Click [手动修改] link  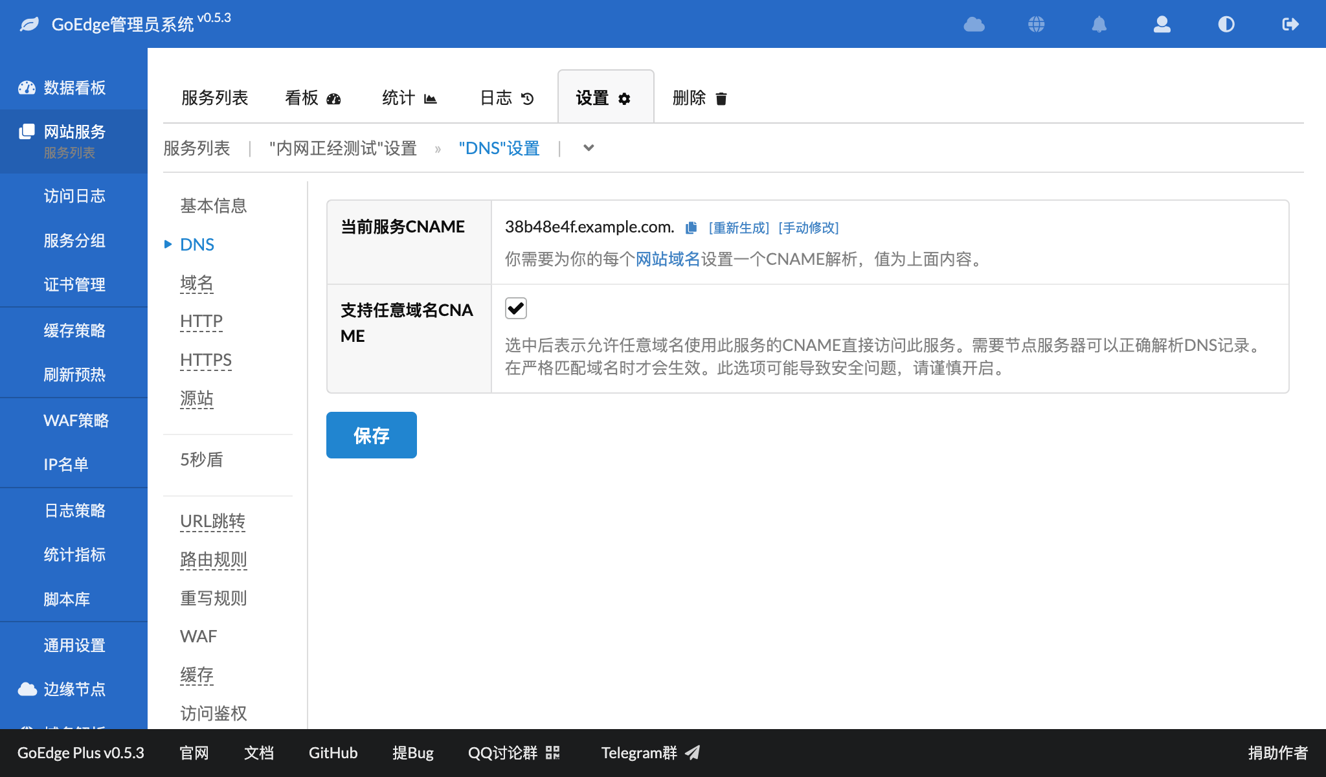809,227
